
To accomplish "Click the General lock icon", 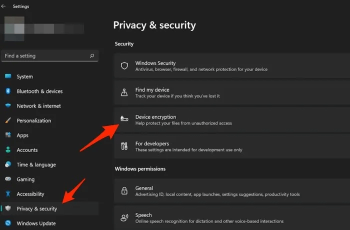I will (x=124, y=191).
